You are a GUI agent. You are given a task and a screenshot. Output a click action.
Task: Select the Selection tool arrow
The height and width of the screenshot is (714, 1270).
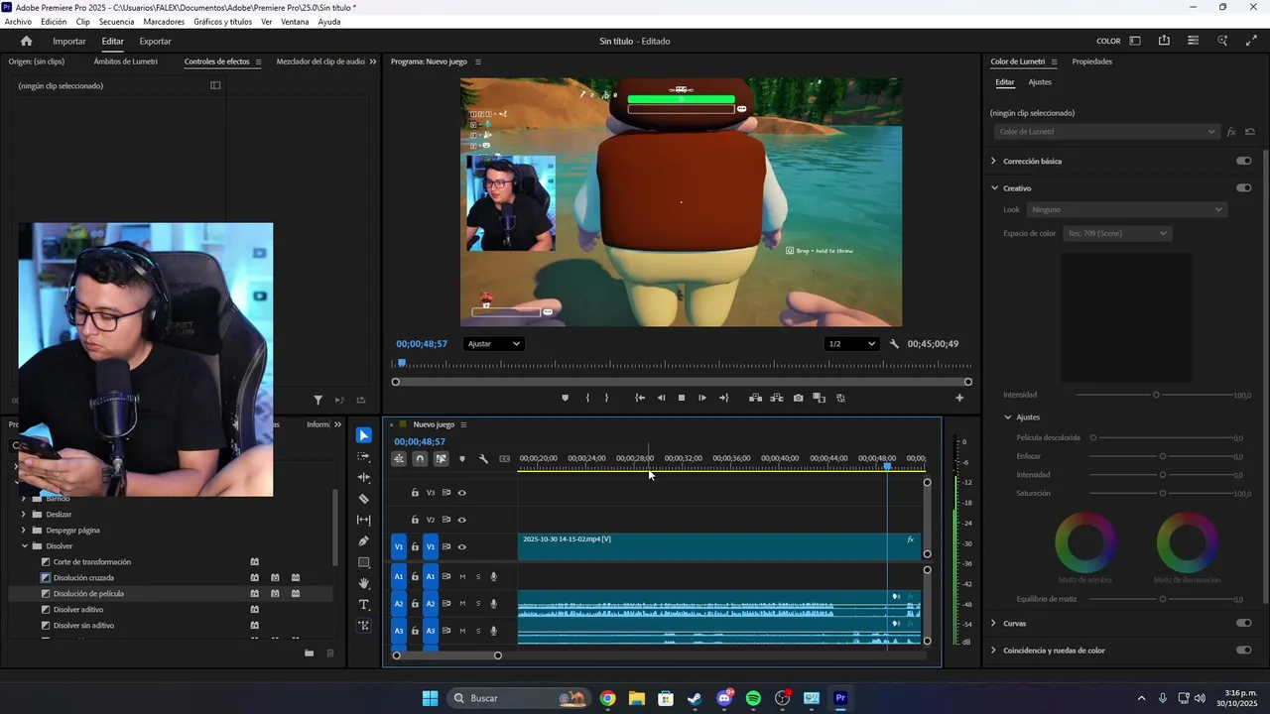click(x=364, y=435)
